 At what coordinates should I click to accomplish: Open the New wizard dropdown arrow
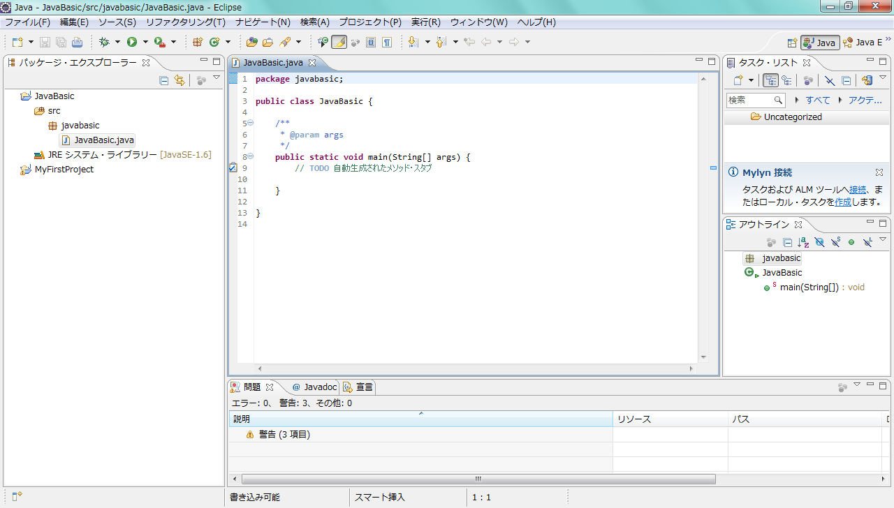click(x=30, y=43)
